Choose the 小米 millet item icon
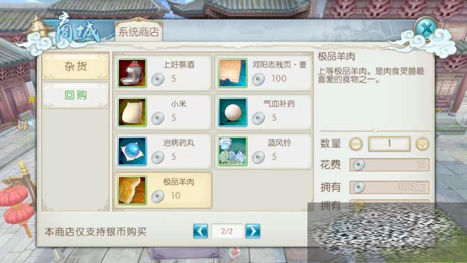467x263 pixels. click(132, 112)
